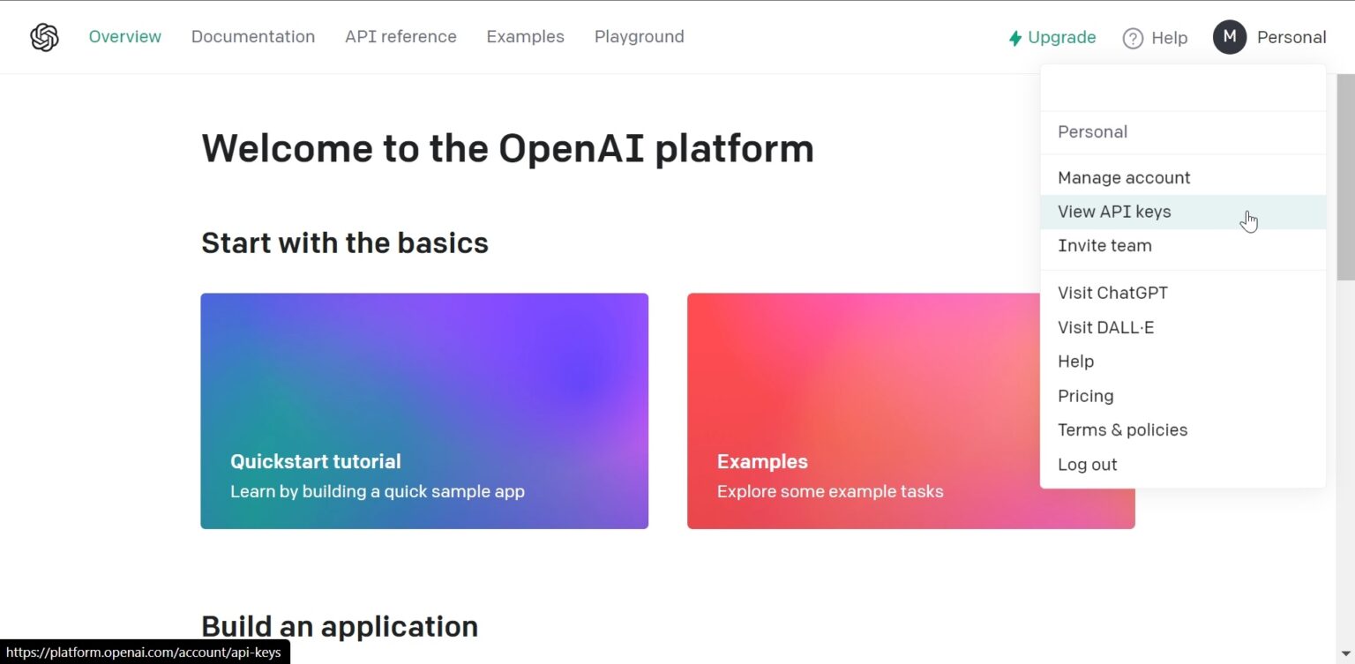The image size is (1355, 664).
Task: Click the OpenAI logo icon
Action: click(44, 37)
